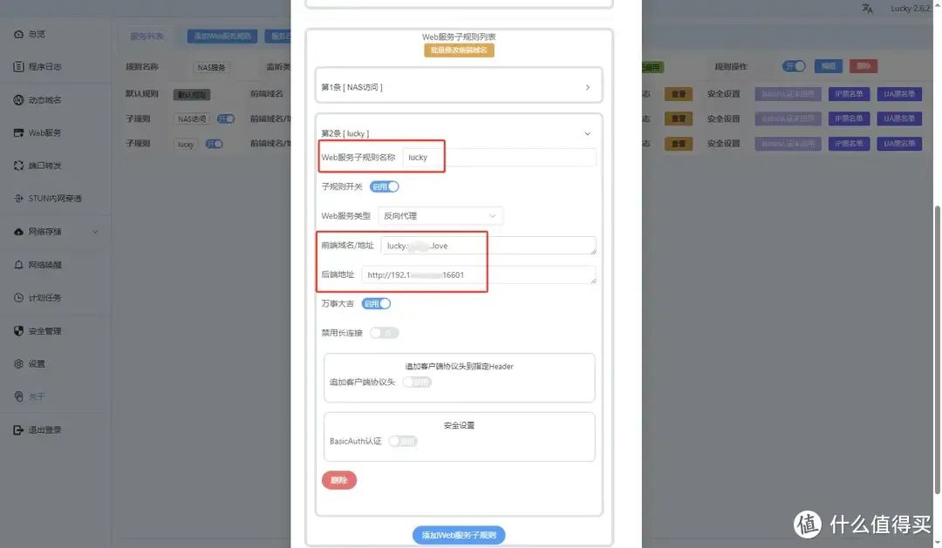The width and height of the screenshot is (942, 548).
Task: Enable BasicAuth认证 authentication
Action: (x=402, y=441)
